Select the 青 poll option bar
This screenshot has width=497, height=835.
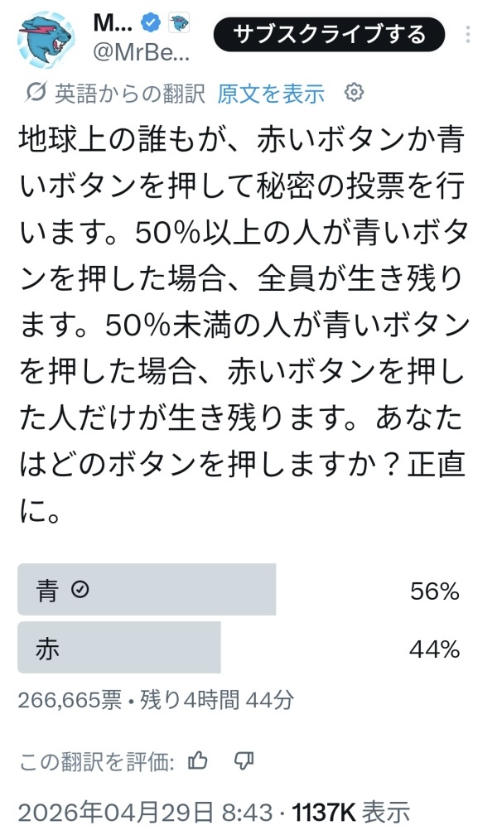tap(147, 590)
